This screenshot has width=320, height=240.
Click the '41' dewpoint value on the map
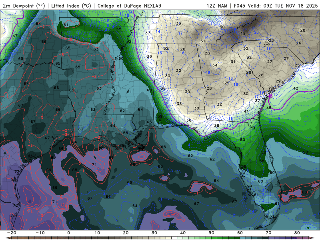click(246, 112)
